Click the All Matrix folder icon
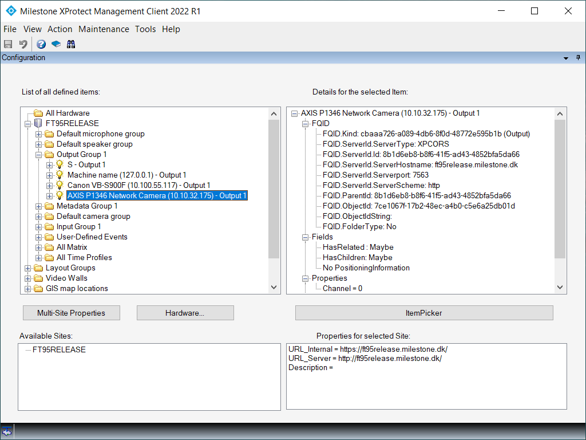 pyautogui.click(x=49, y=247)
